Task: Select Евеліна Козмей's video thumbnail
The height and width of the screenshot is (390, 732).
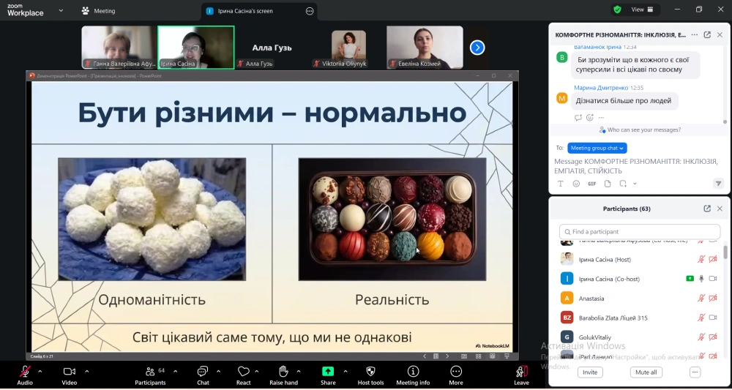Action: tap(425, 48)
